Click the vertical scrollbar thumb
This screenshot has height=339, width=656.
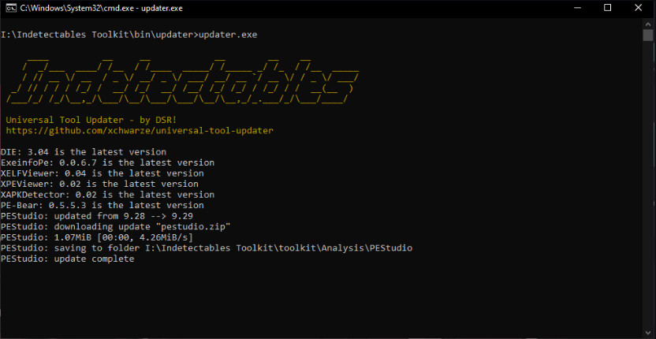[x=648, y=35]
